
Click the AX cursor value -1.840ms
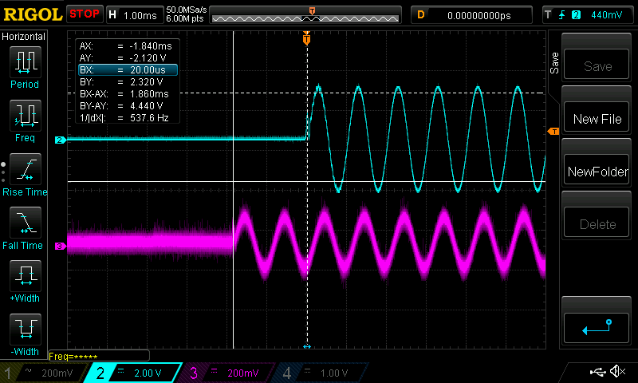coord(151,46)
